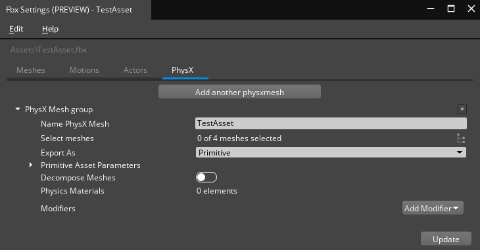Click the '0 elements' Physics Materials value
This screenshot has height=250, width=480.
click(217, 191)
